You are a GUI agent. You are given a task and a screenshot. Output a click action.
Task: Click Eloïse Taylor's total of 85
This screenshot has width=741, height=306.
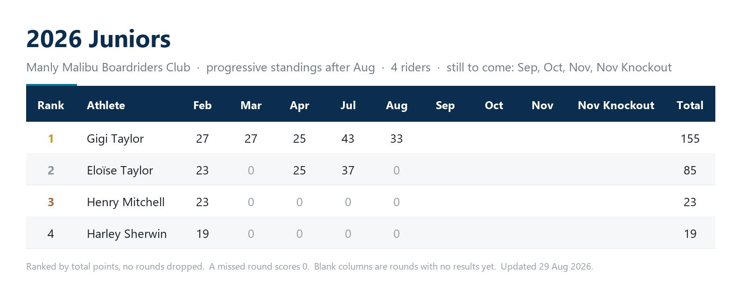click(x=690, y=171)
